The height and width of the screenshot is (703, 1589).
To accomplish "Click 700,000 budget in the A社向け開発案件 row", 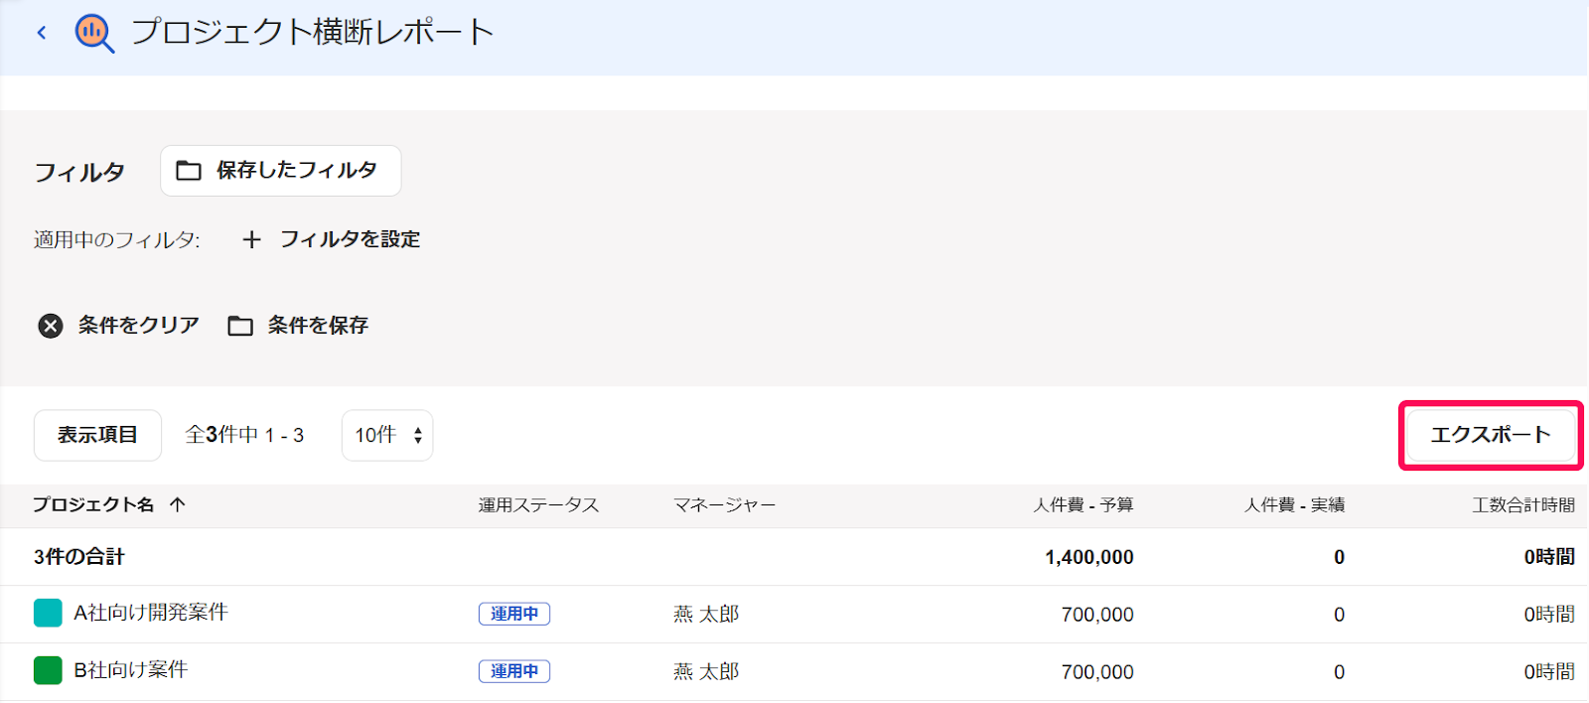I will (1097, 615).
